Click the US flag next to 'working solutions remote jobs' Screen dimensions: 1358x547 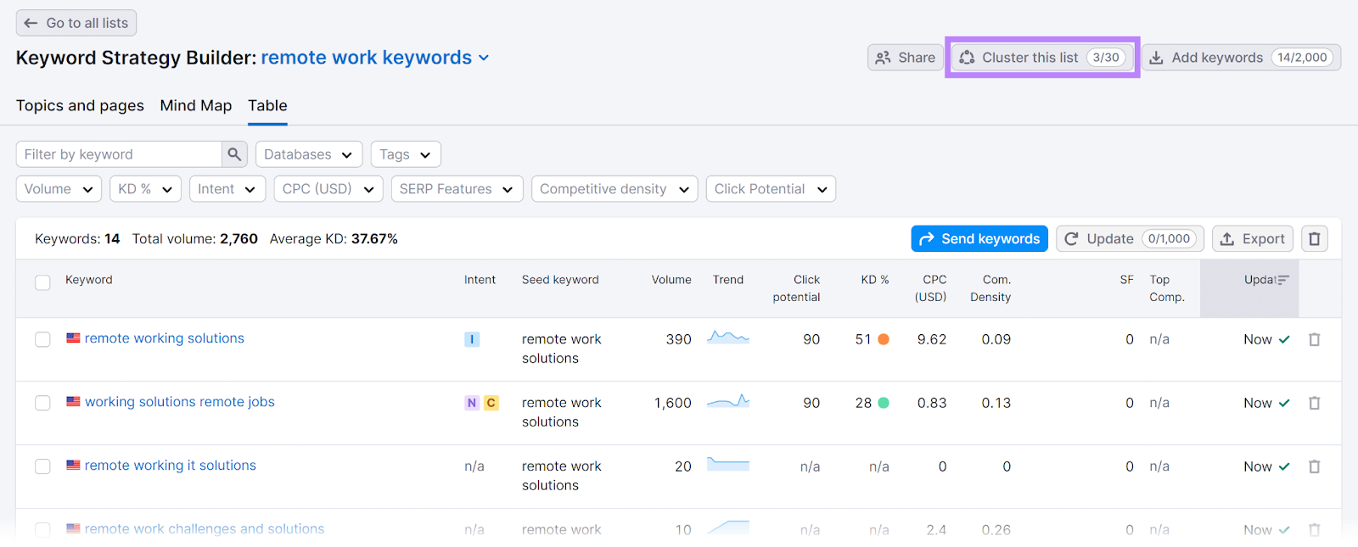click(74, 402)
